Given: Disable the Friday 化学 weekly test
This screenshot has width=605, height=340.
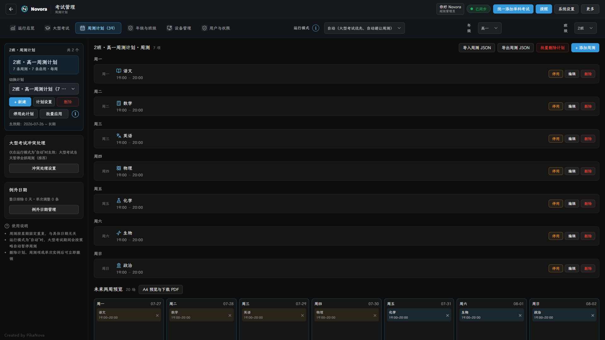Looking at the screenshot, I should coord(556,204).
